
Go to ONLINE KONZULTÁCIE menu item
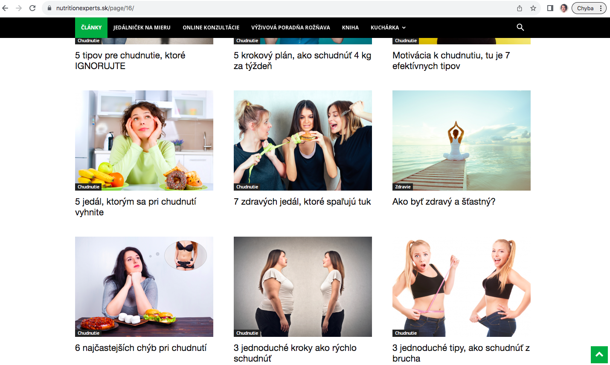(x=211, y=27)
